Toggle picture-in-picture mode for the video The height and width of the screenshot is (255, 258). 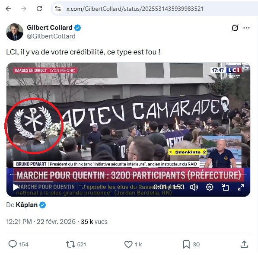pos(225,187)
